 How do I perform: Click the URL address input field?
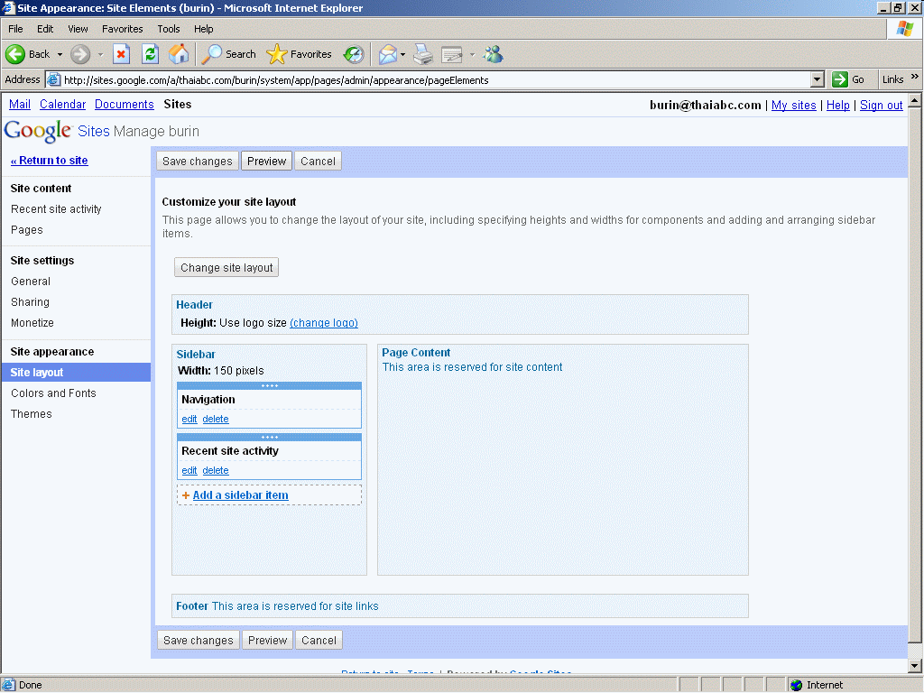point(433,79)
